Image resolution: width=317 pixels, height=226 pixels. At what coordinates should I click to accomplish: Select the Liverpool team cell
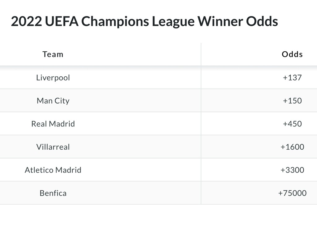53,78
